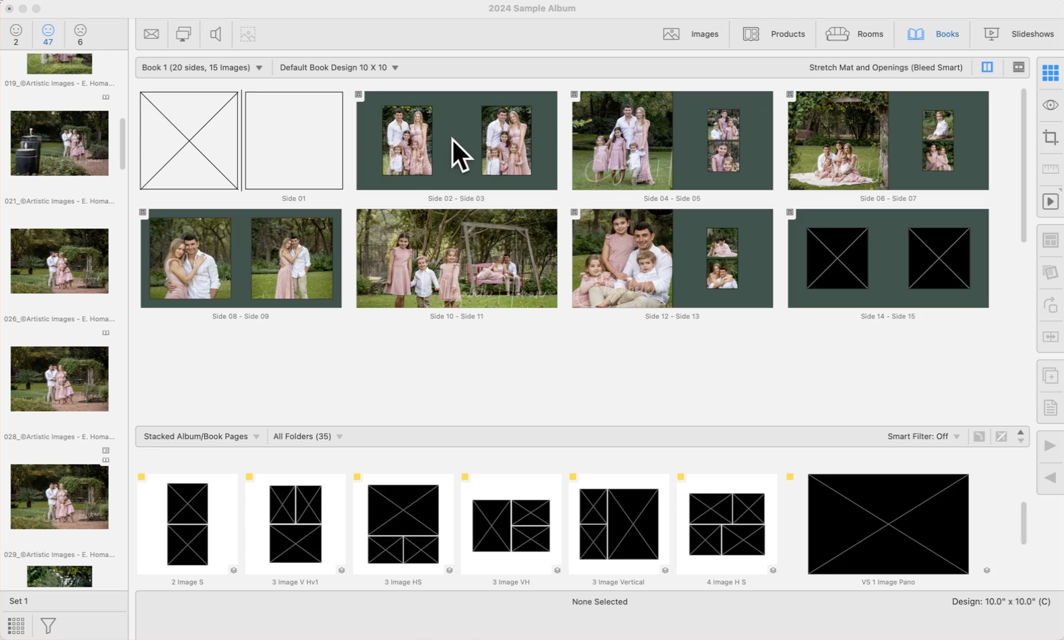The width and height of the screenshot is (1064, 640).
Task: Expand the Smart Filter dropdown
Action: pyautogui.click(x=923, y=436)
